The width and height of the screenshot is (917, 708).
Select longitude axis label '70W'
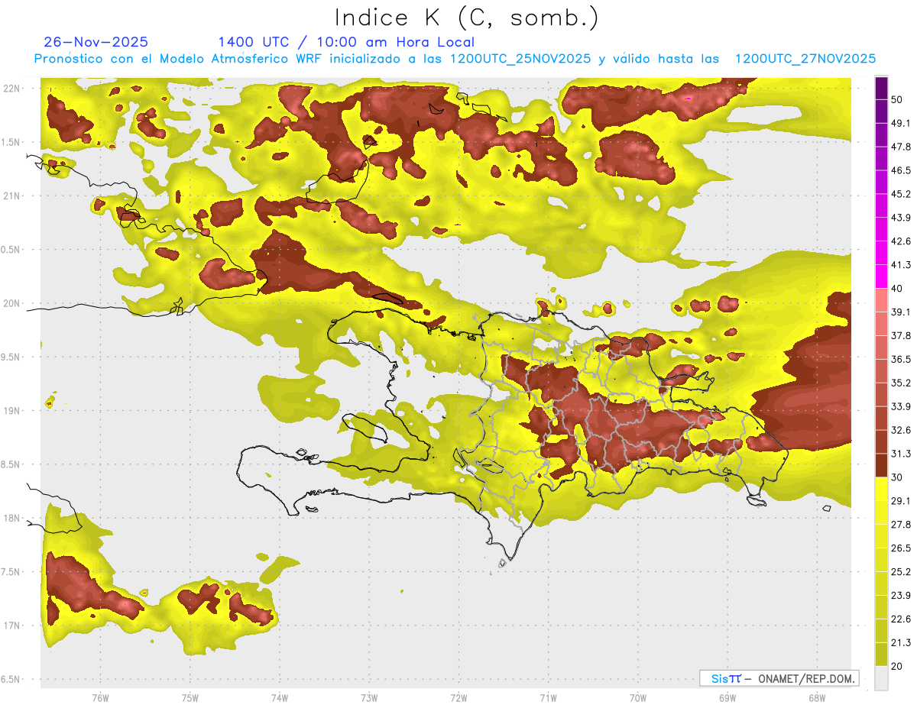(638, 698)
